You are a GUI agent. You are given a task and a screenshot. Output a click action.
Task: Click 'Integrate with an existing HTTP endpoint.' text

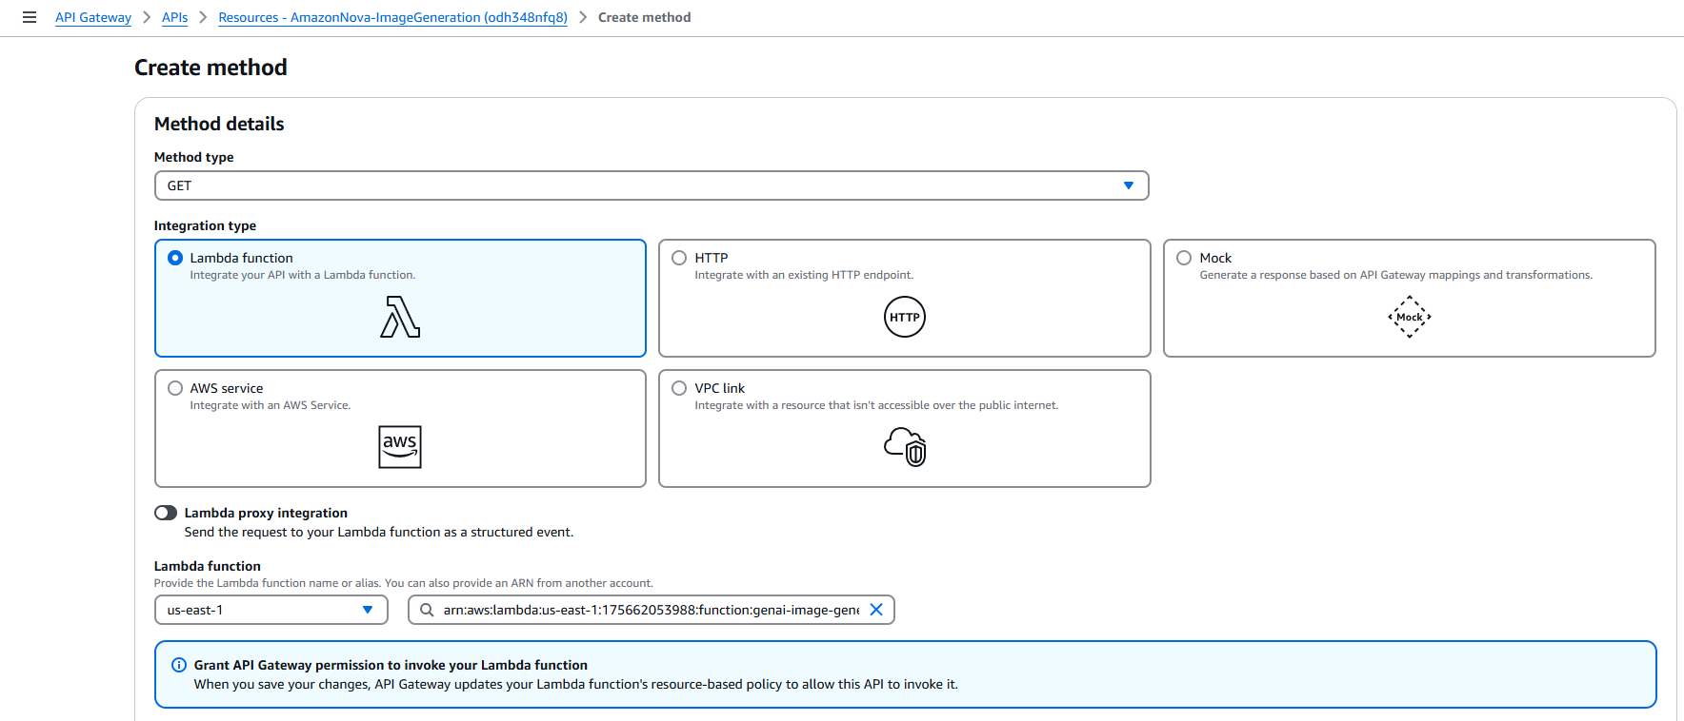pos(804,275)
